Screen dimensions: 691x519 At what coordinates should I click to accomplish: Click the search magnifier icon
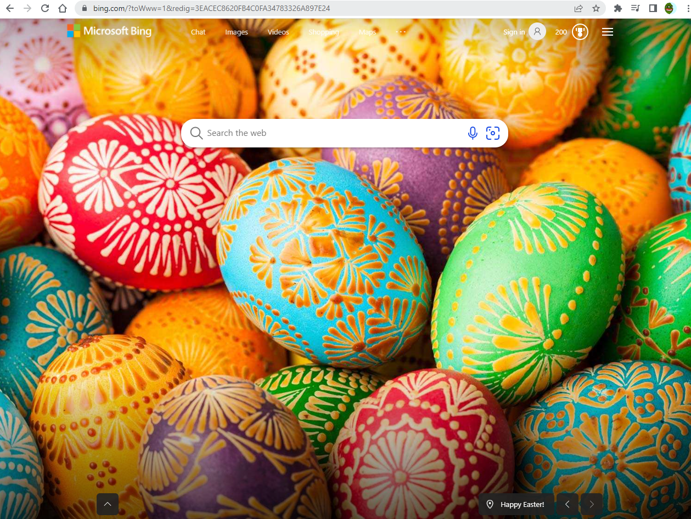(x=196, y=133)
